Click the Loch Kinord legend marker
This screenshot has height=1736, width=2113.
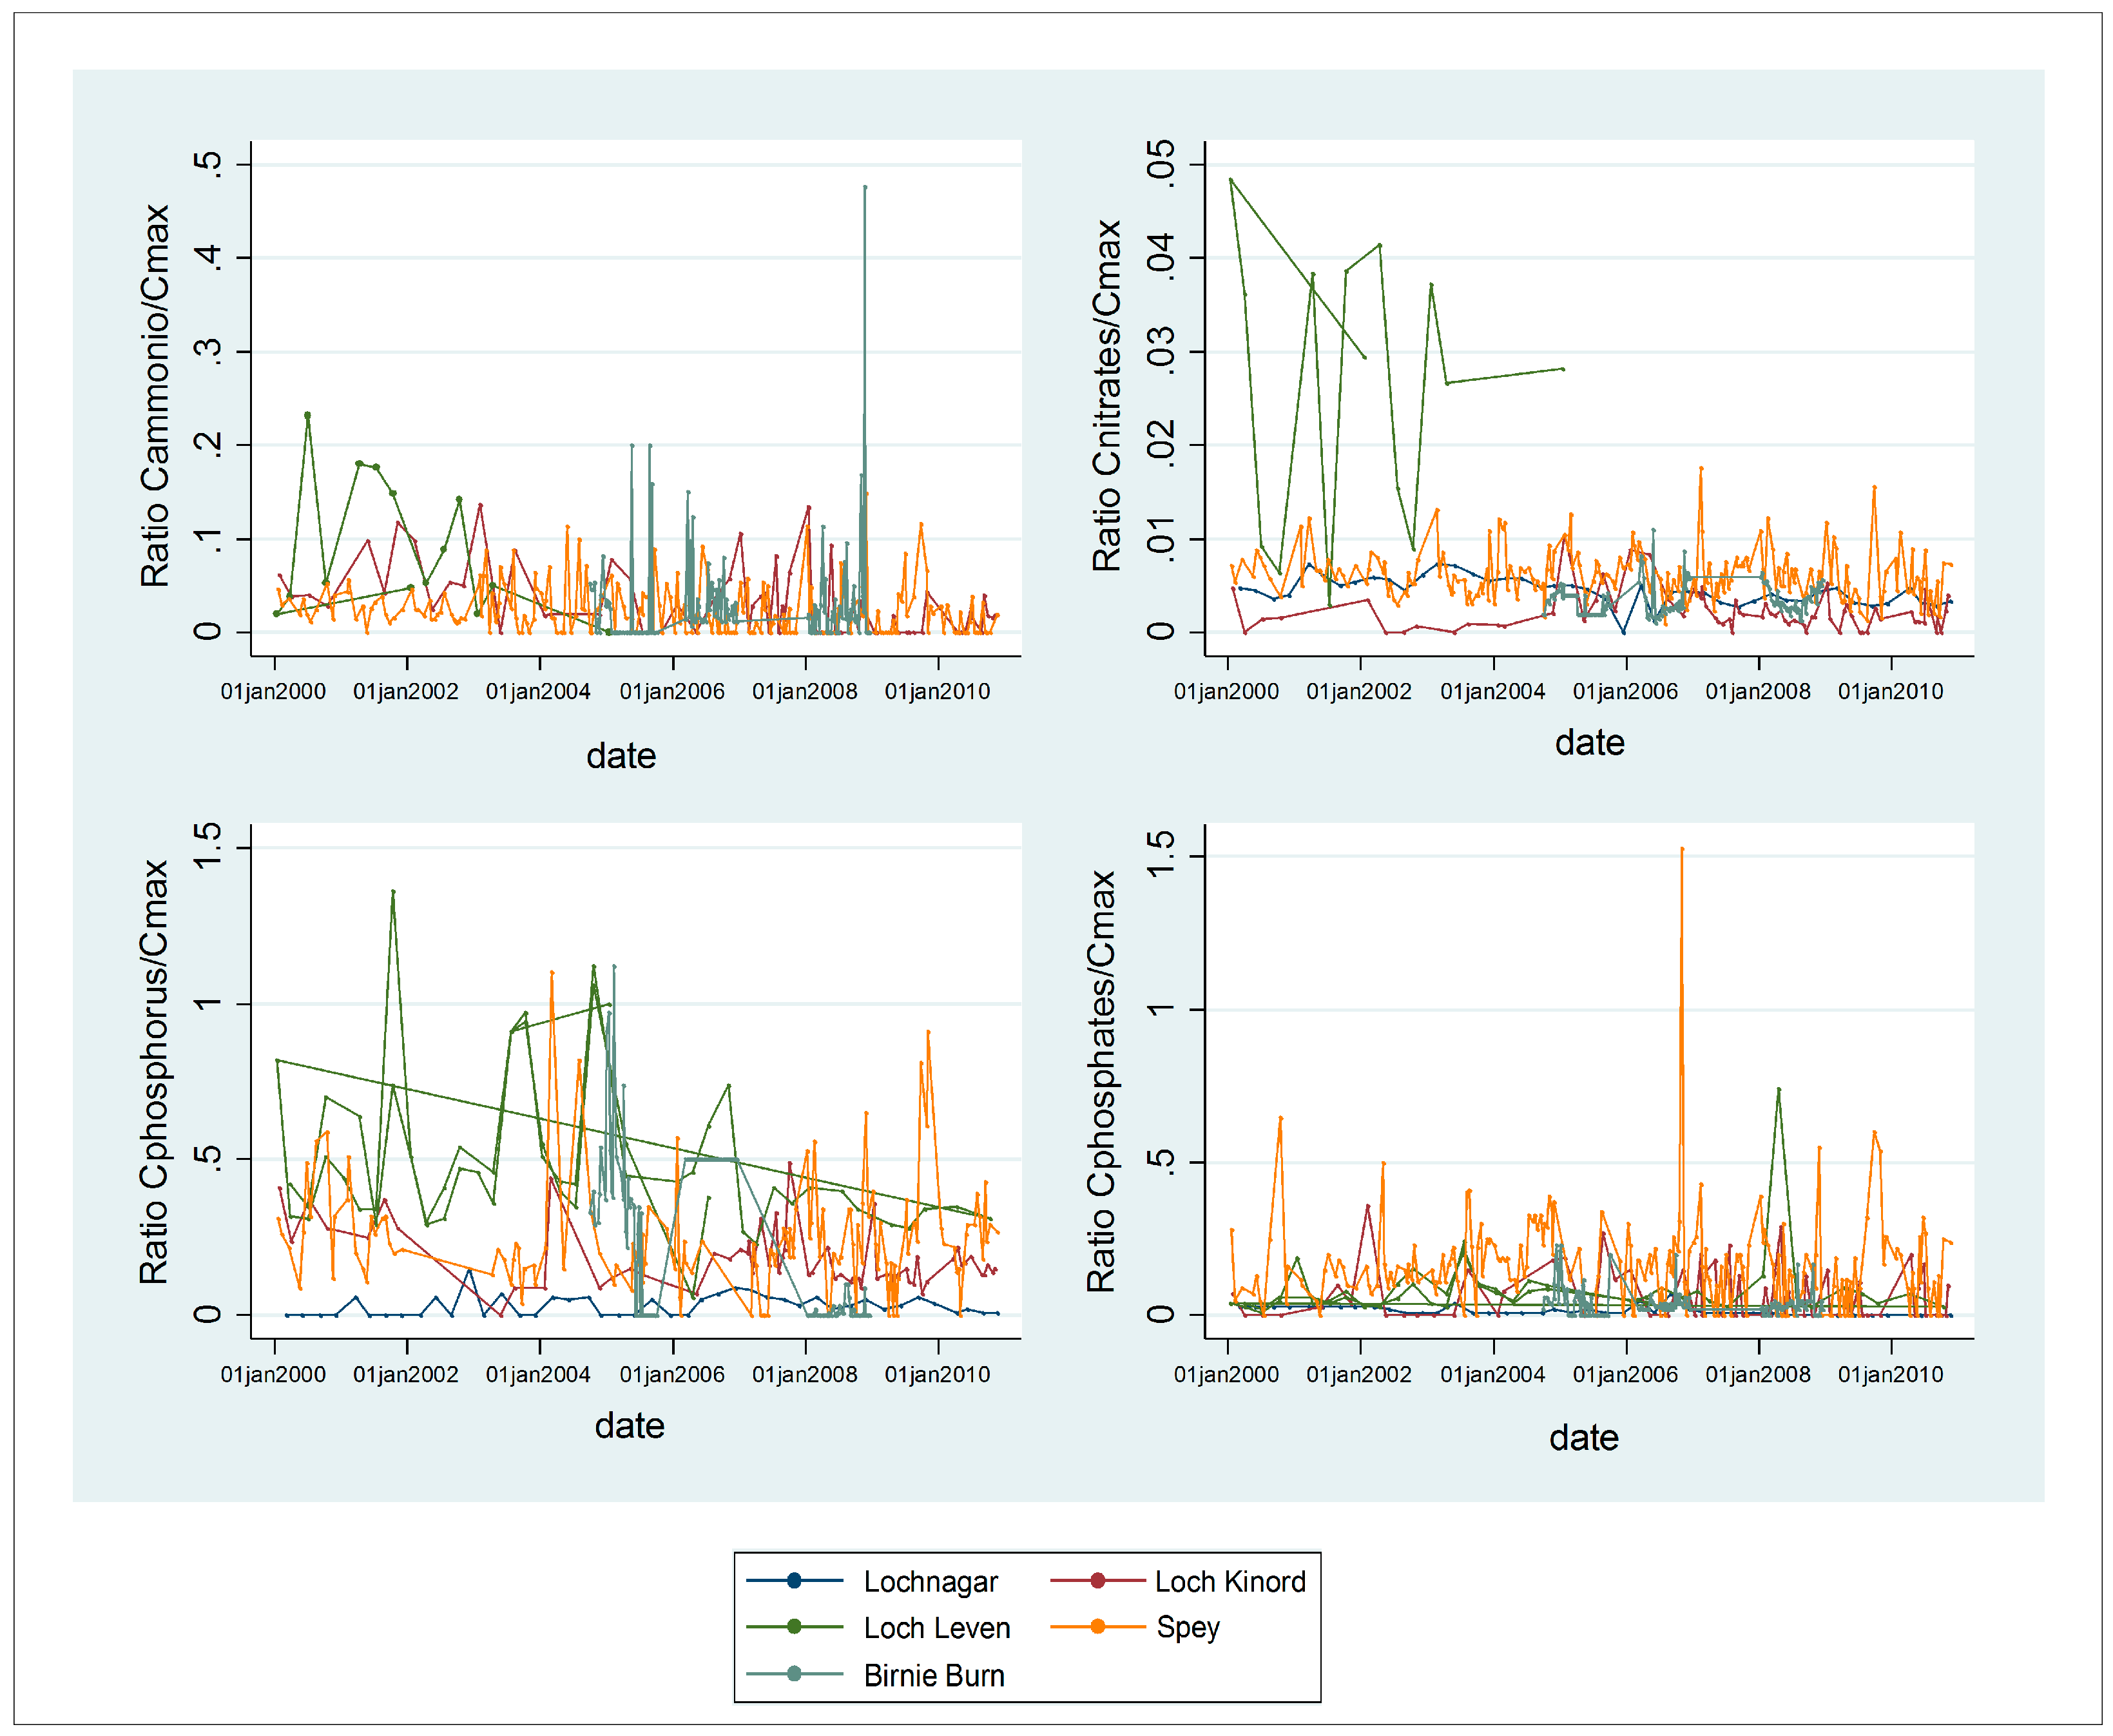[1097, 1581]
